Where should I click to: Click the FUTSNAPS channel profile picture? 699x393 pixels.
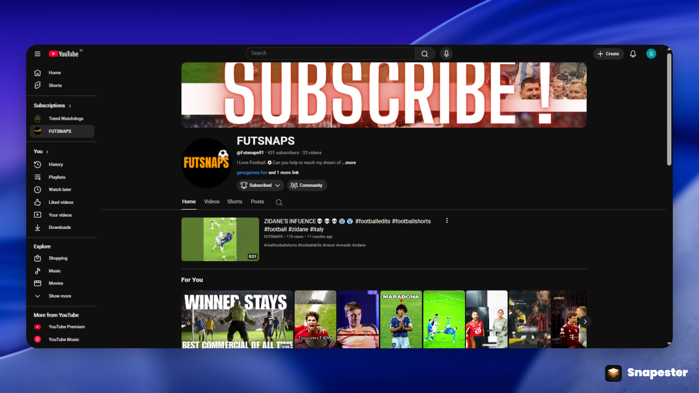(207, 163)
